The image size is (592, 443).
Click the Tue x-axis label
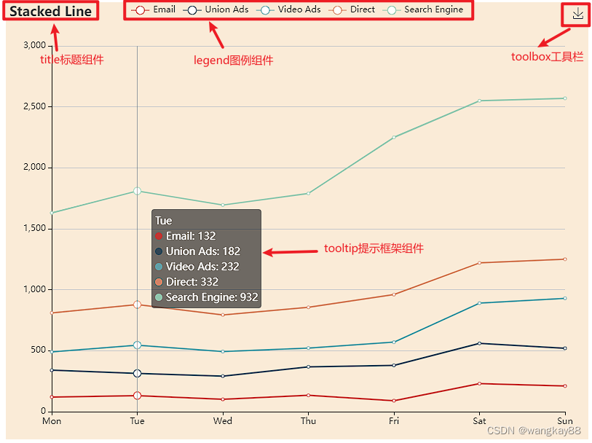[x=138, y=421]
